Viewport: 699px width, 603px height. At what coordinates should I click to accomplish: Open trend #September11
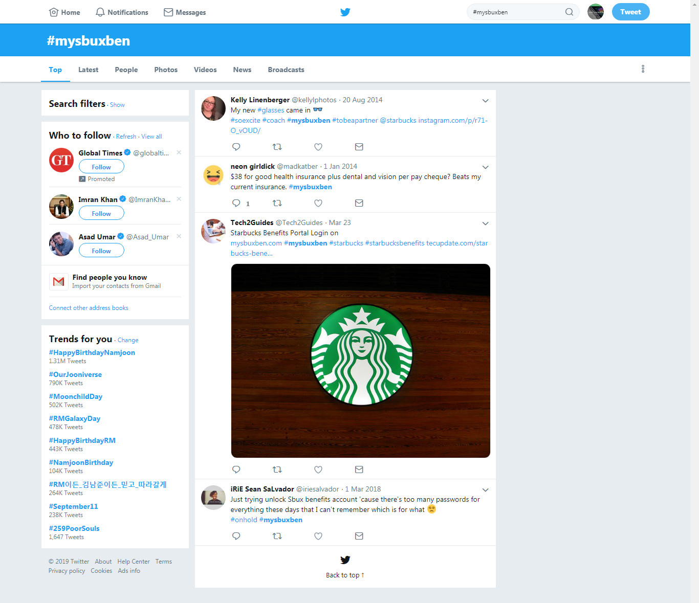pos(73,506)
